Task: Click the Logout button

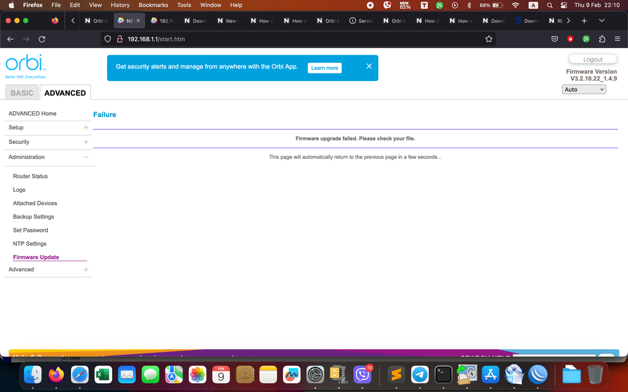Action: [593, 59]
